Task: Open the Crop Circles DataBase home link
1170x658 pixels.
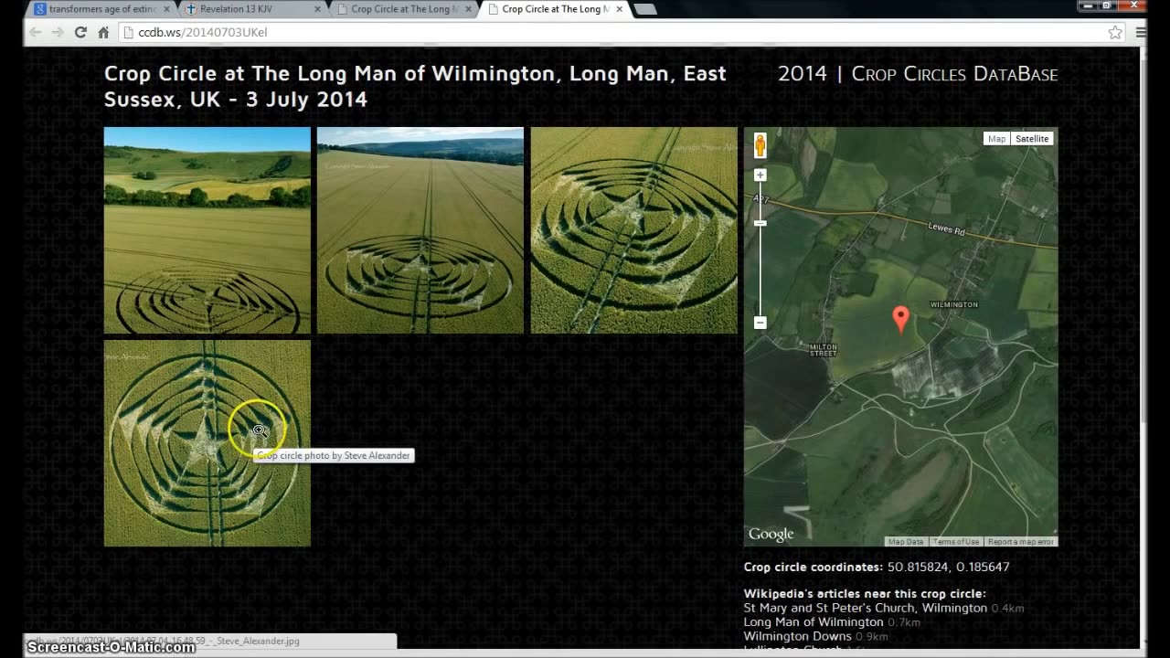Action: click(x=954, y=74)
